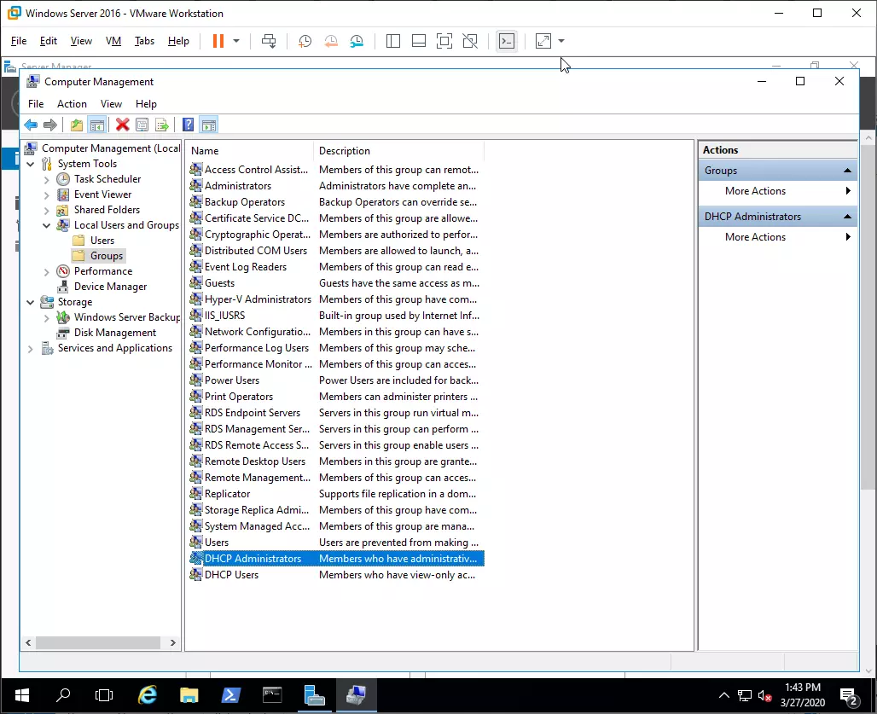Open PowerShell from taskbar

231,695
